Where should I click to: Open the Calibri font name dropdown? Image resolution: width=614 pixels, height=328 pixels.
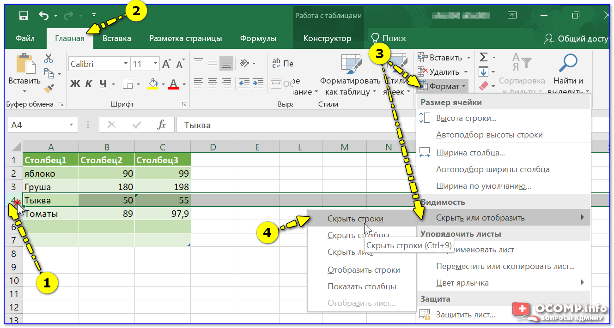126,64
